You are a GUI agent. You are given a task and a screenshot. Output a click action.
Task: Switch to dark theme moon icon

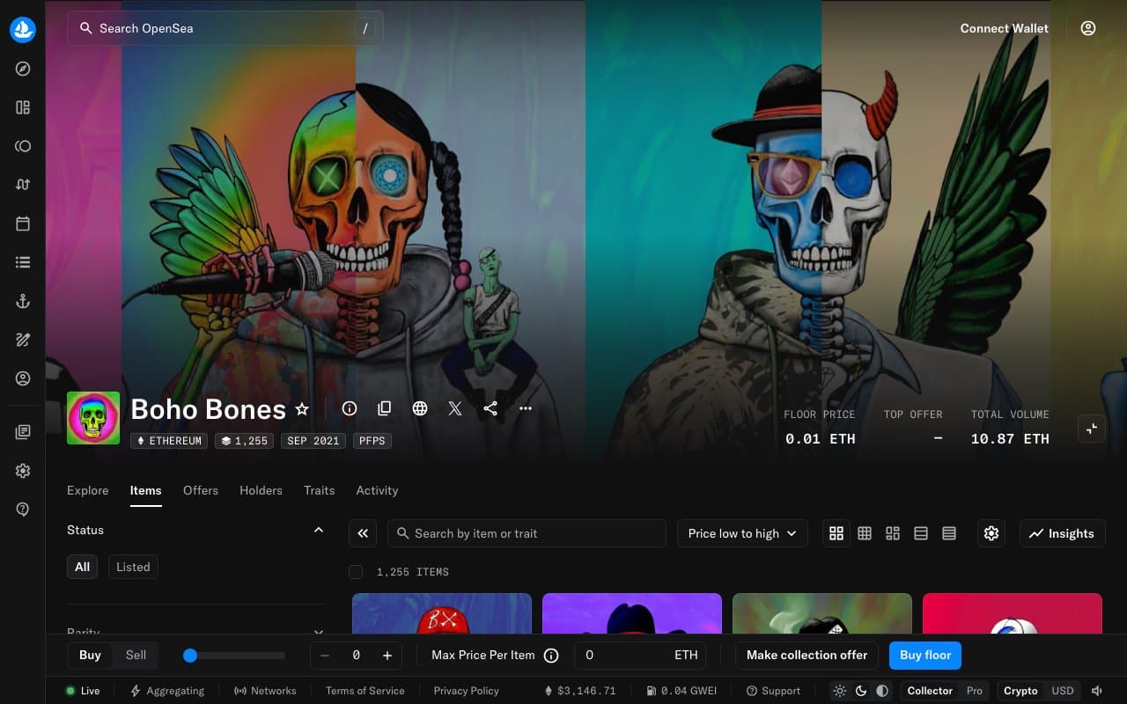(861, 691)
